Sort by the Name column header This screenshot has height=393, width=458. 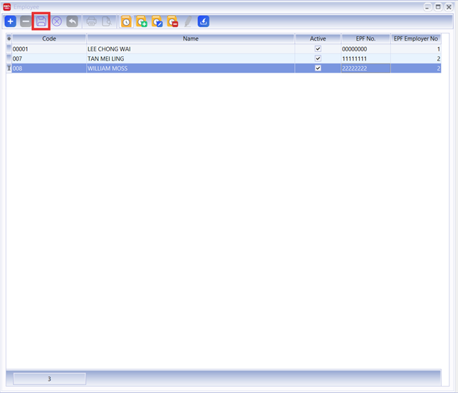(190, 39)
